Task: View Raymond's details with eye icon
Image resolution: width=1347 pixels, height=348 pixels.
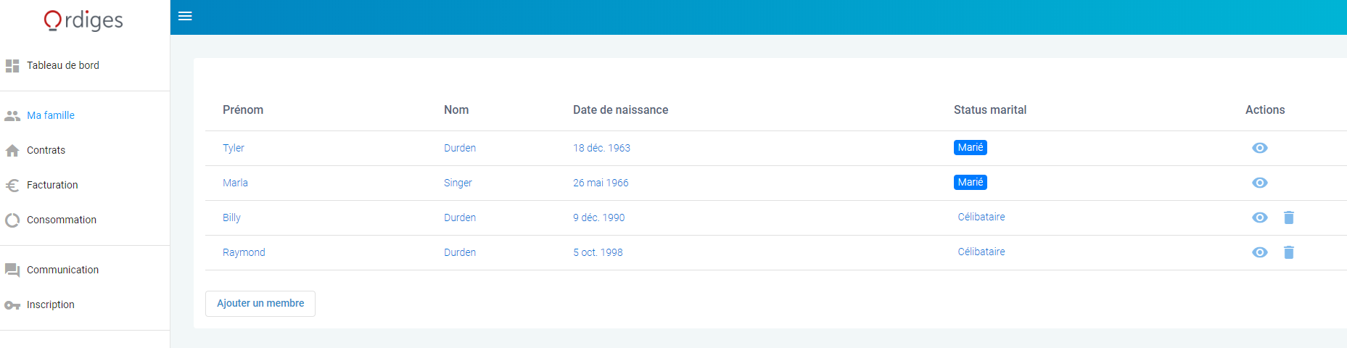Action: pos(1260,252)
